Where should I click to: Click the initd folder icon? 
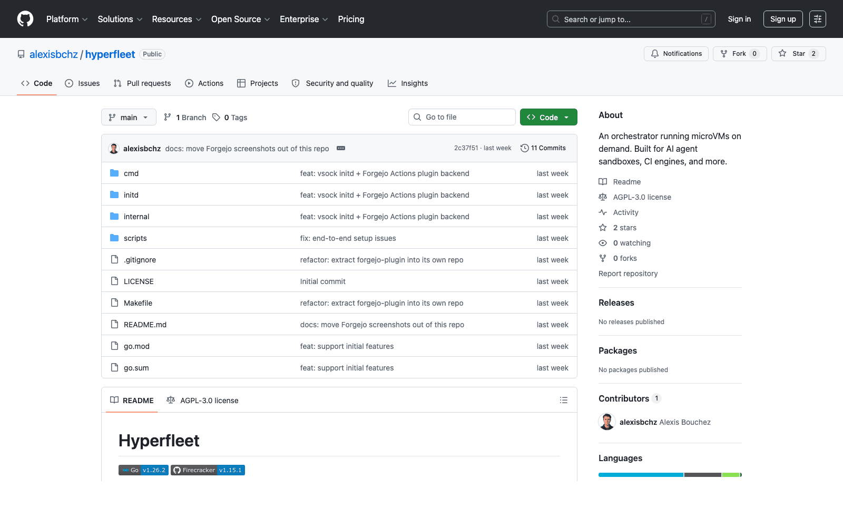coord(114,194)
